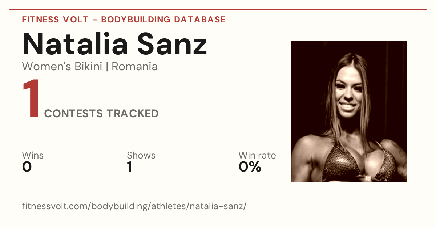Click the large red contest count number

pyautogui.click(x=31, y=99)
